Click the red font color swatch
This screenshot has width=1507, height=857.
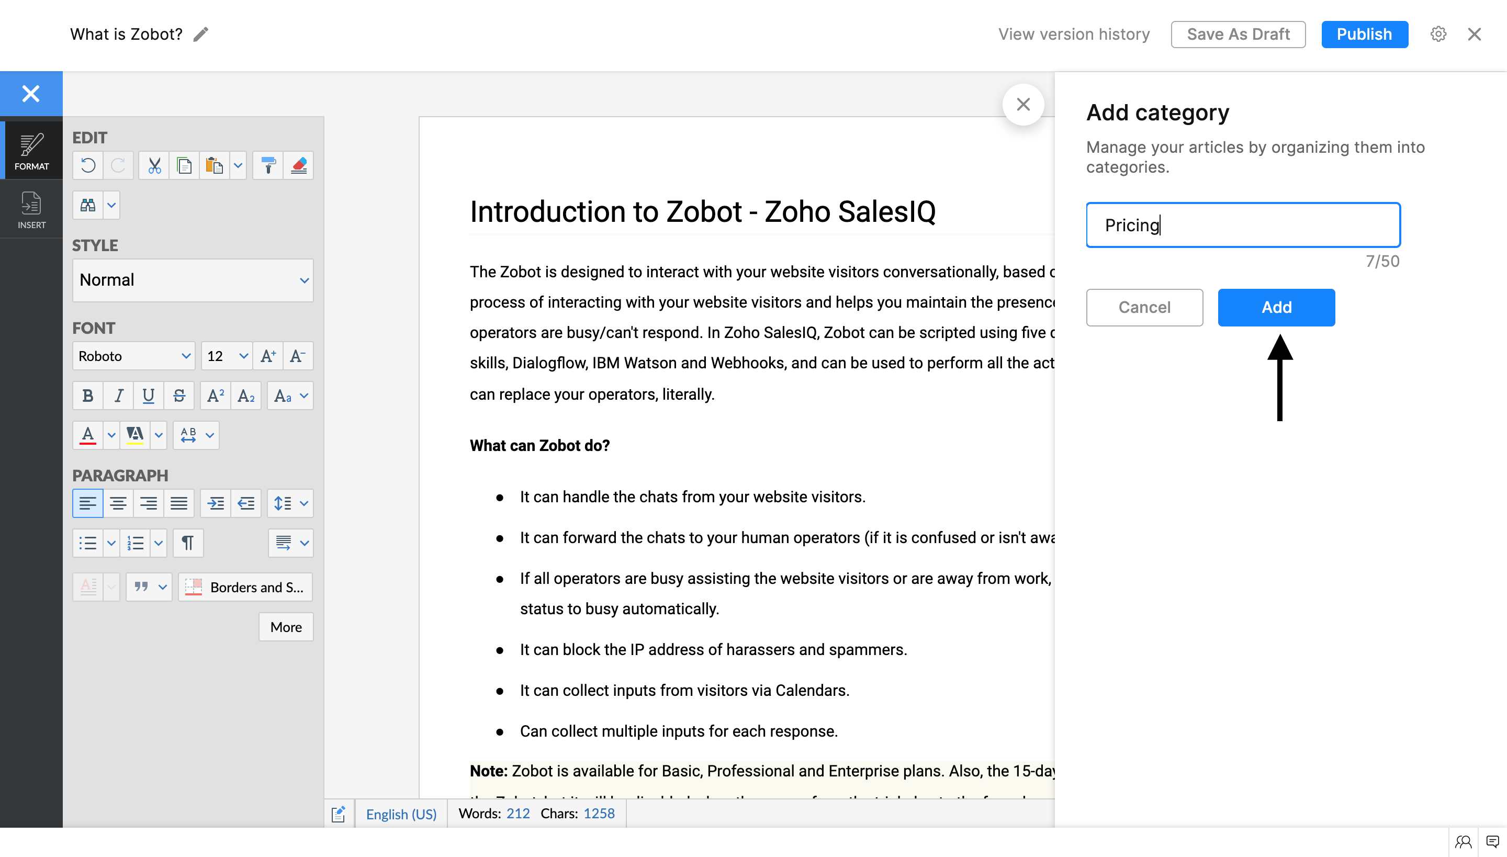click(88, 435)
